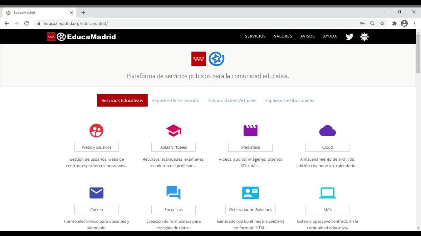Open the Aulas Virtuales graduation cap icon
Viewport: 421px width, 236px height.
(174, 130)
